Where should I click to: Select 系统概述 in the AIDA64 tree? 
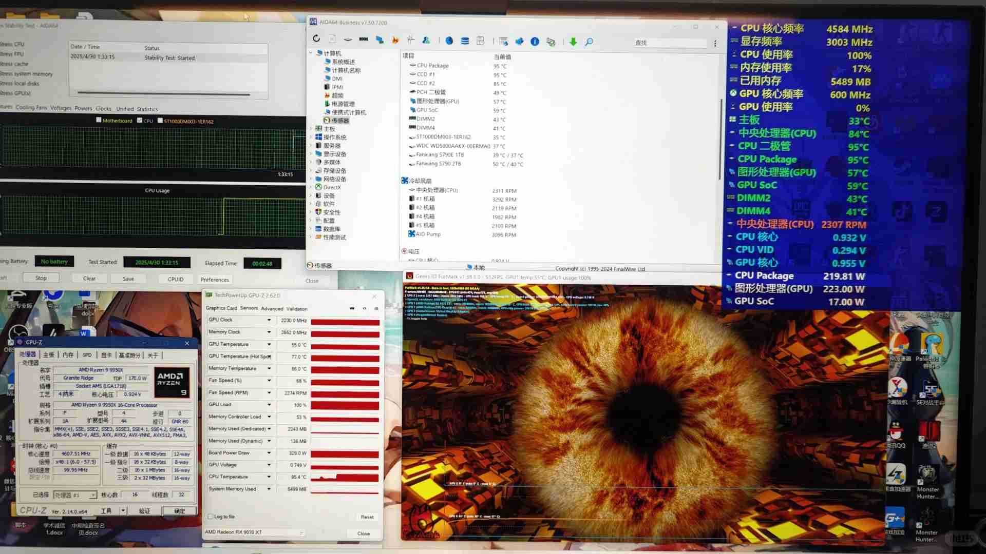coord(339,62)
